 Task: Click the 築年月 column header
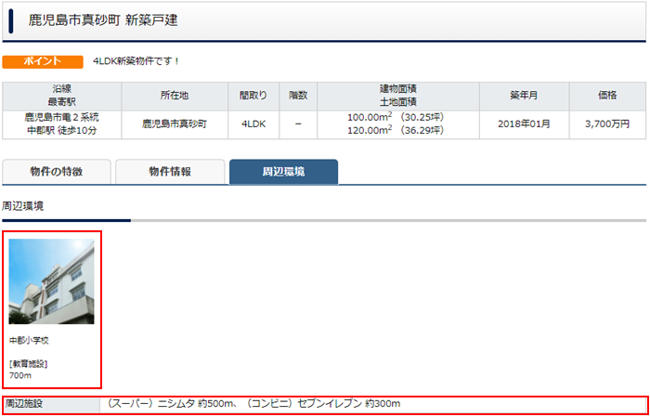coord(524,95)
